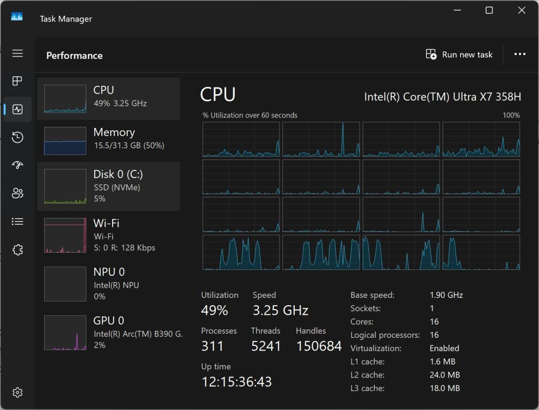Click the NPU 0 mini graph thumbnail
Image resolution: width=539 pixels, height=410 pixels.
pos(65,284)
